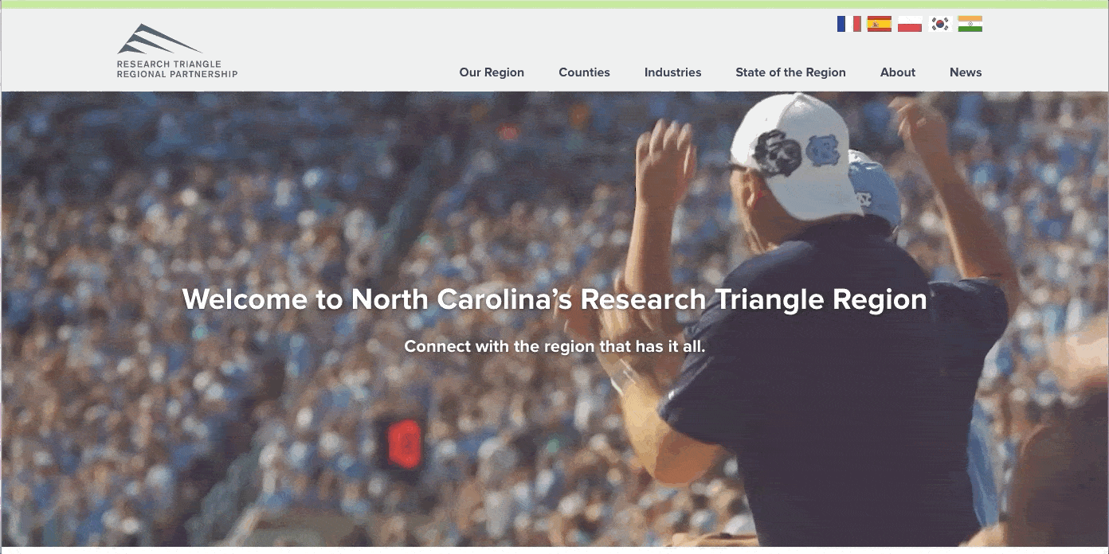Screen dimensions: 1109x554
Task: Click the light green bar atop the page
Action: click(554, 4)
